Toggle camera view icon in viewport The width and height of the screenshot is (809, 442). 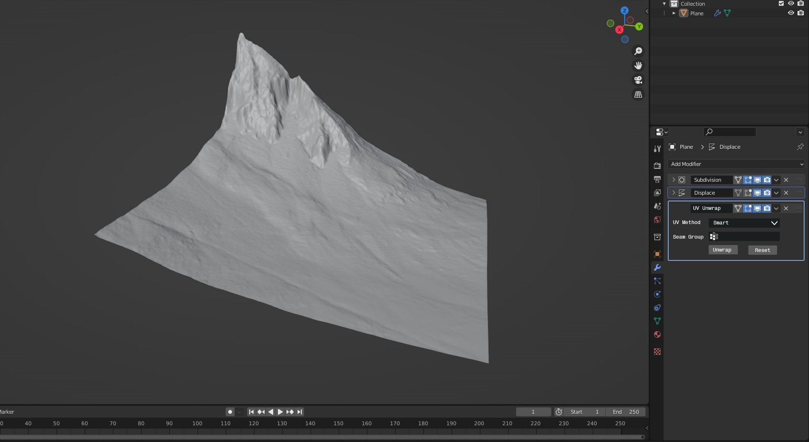point(638,80)
